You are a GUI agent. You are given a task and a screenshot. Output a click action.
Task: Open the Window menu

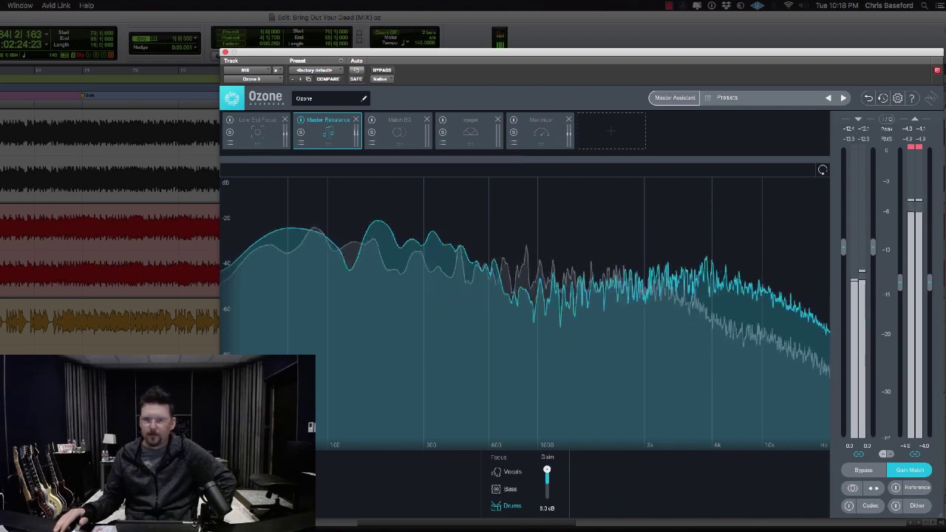[20, 5]
